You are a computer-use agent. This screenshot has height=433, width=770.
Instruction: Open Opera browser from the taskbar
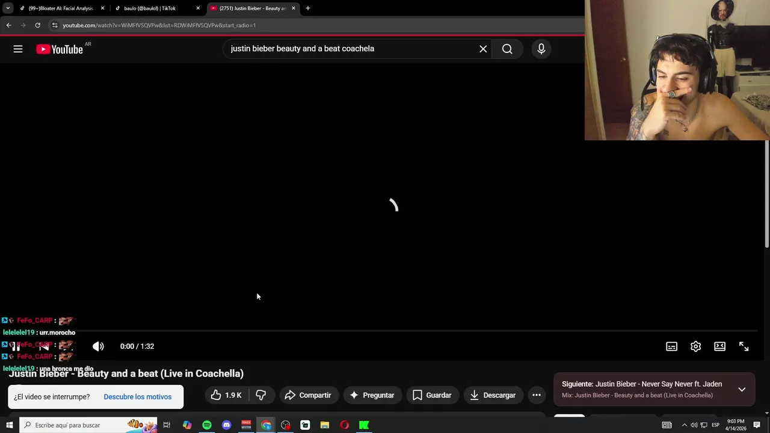coord(344,425)
